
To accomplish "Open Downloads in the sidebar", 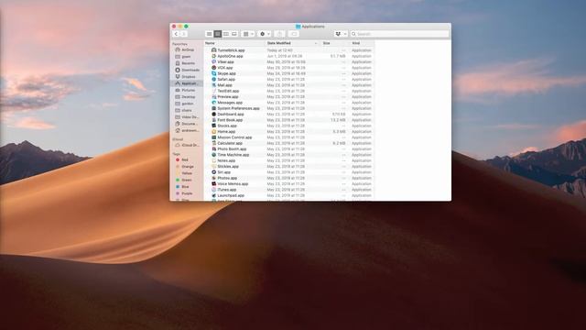I will pyautogui.click(x=186, y=70).
